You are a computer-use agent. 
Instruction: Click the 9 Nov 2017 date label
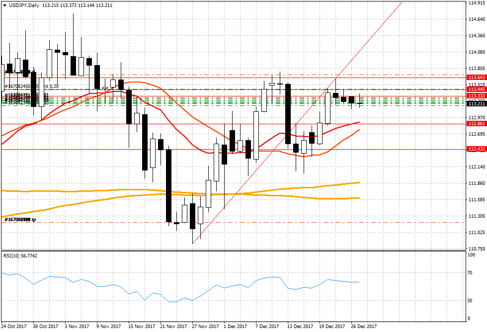tap(109, 327)
